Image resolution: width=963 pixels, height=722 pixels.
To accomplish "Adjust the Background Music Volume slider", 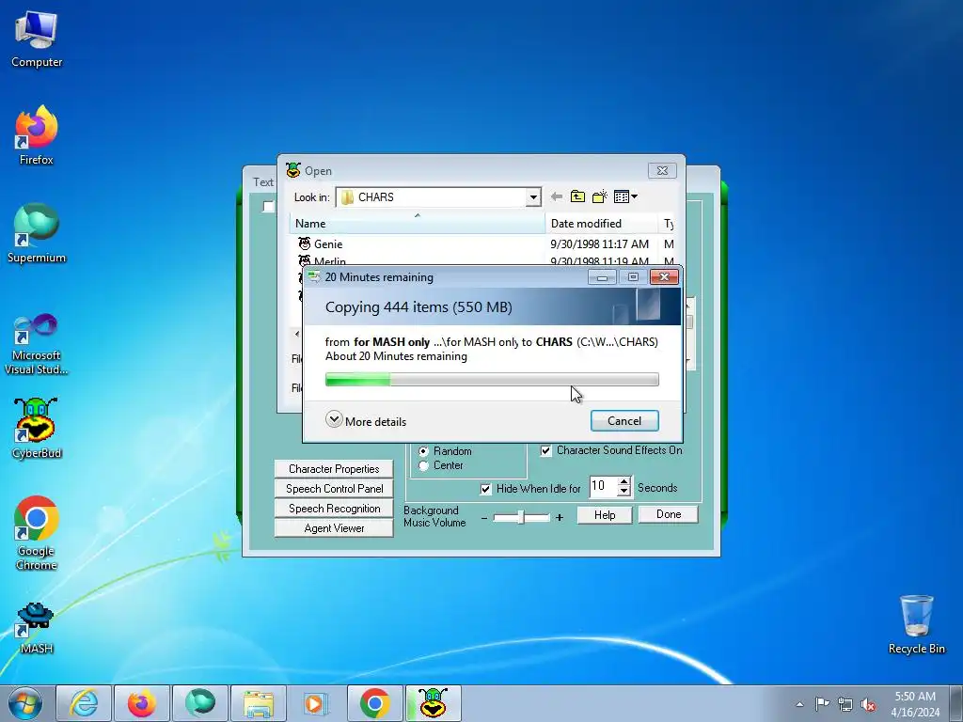I will pyautogui.click(x=521, y=518).
